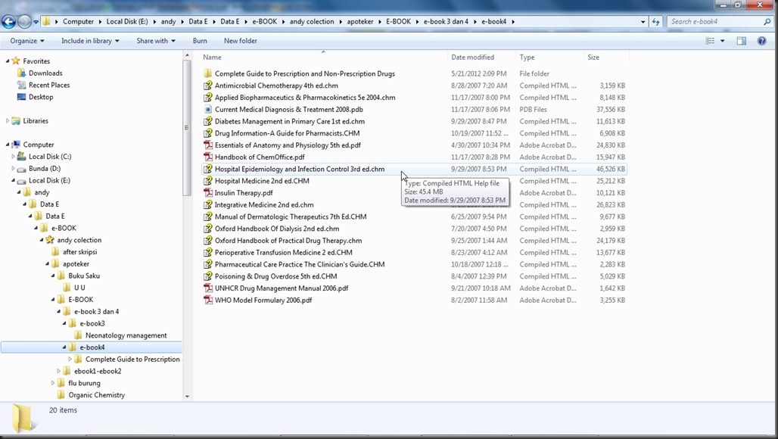Select WHO Model Formulary 2006.pdf

coord(263,300)
